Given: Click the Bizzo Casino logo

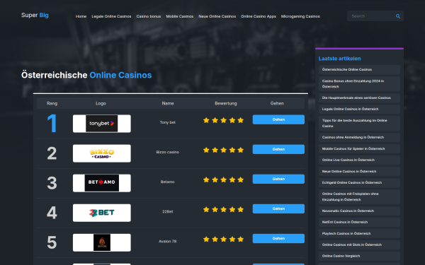Looking at the screenshot, I should click(101, 153).
